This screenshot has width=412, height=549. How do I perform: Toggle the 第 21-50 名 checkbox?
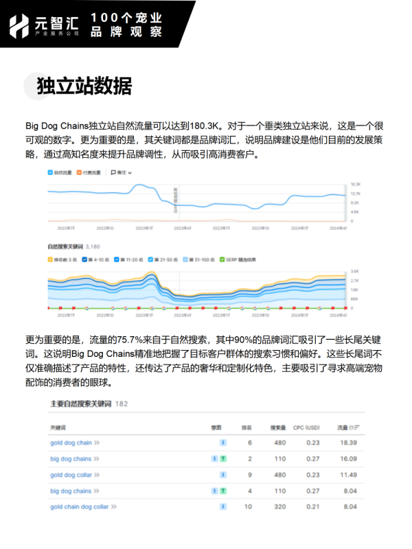(150, 259)
